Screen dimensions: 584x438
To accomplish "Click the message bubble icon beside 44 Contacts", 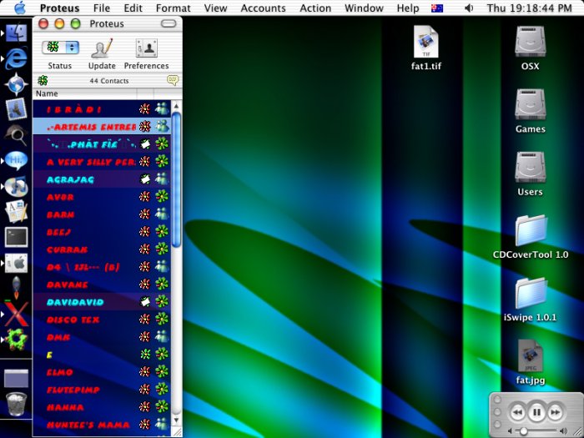I will coord(173,80).
